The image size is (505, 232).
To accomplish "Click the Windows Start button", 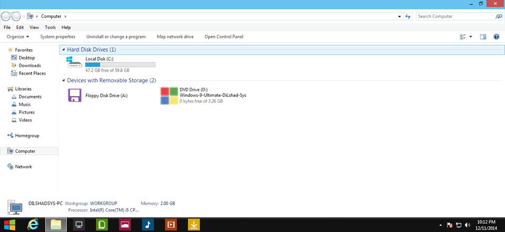I will pos(9,225).
